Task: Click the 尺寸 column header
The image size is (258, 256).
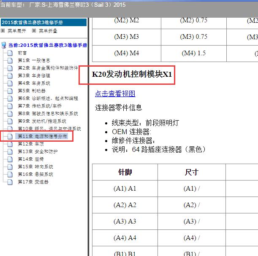Action: tap(191, 172)
